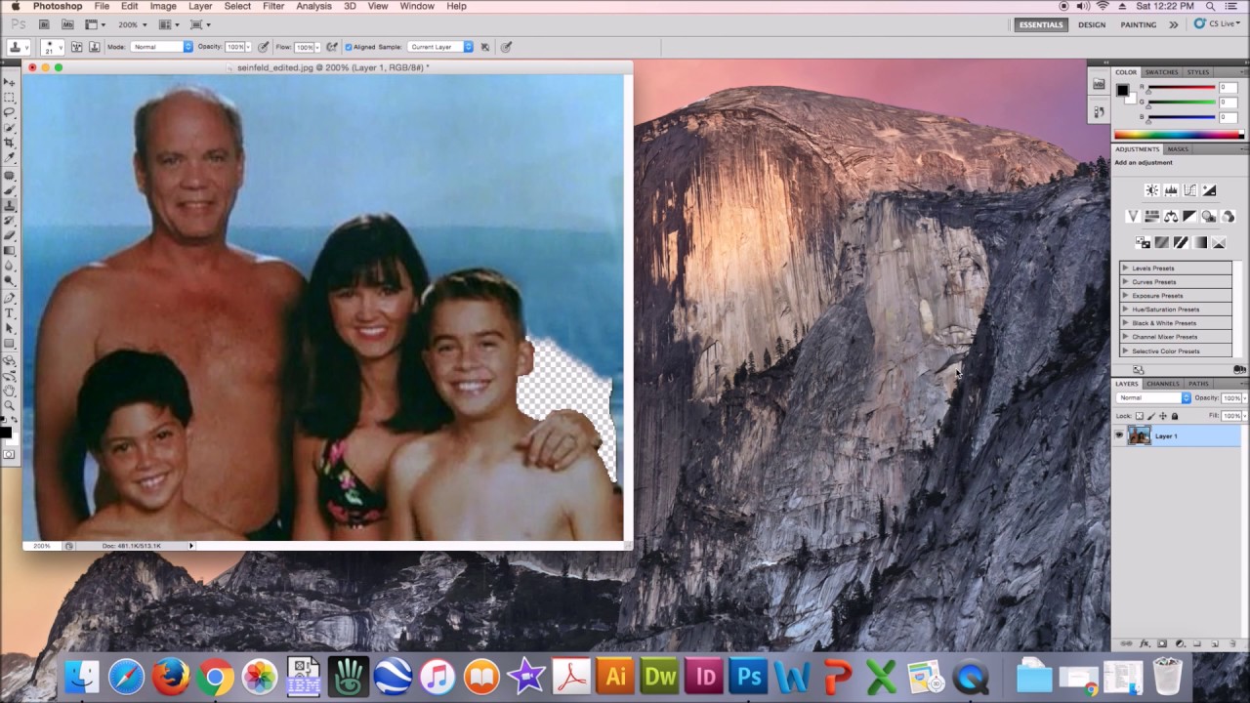1250x703 pixels.
Task: Open the Sample Current Layer dropdown
Action: coord(439,47)
